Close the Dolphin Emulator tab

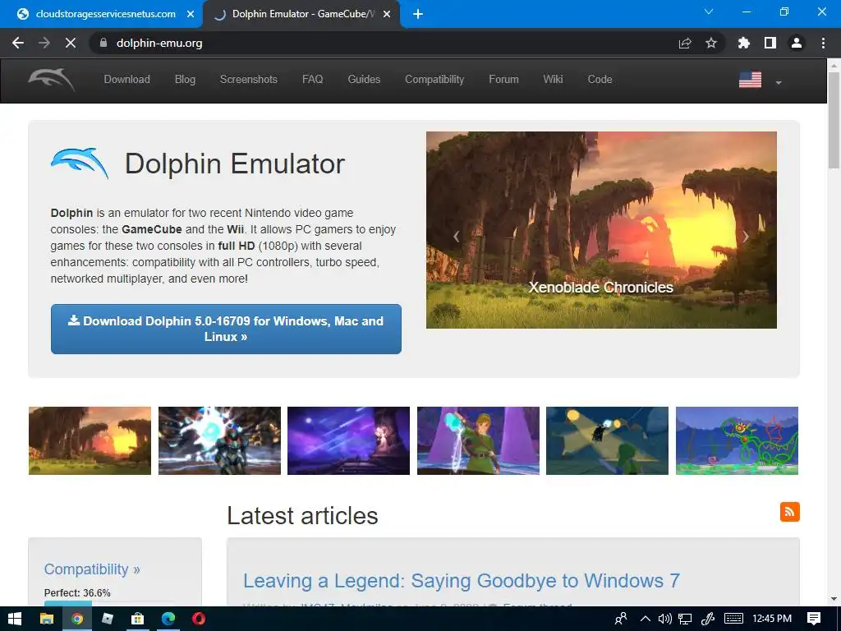[387, 14]
